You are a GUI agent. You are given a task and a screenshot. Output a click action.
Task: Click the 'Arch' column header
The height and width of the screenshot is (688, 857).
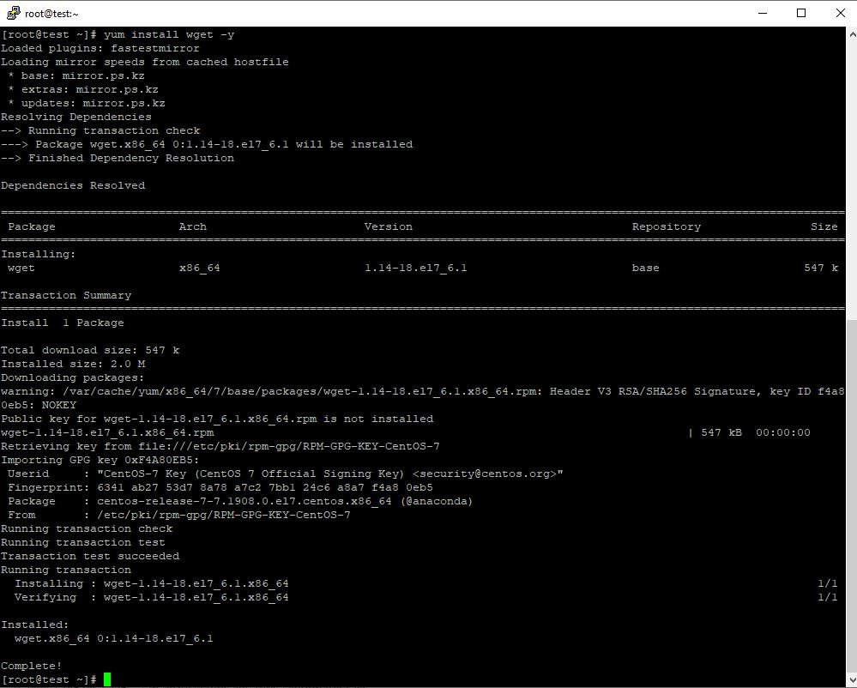[x=193, y=226]
